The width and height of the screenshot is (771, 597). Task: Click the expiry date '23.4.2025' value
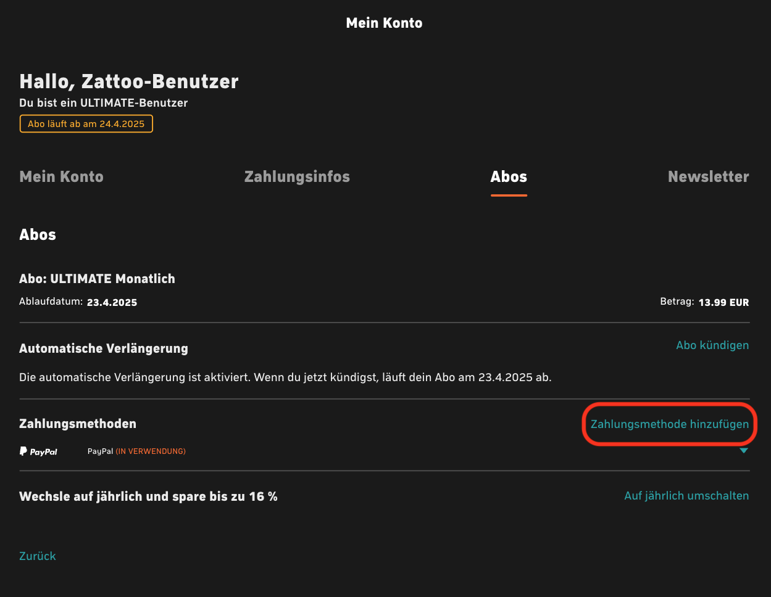point(112,302)
